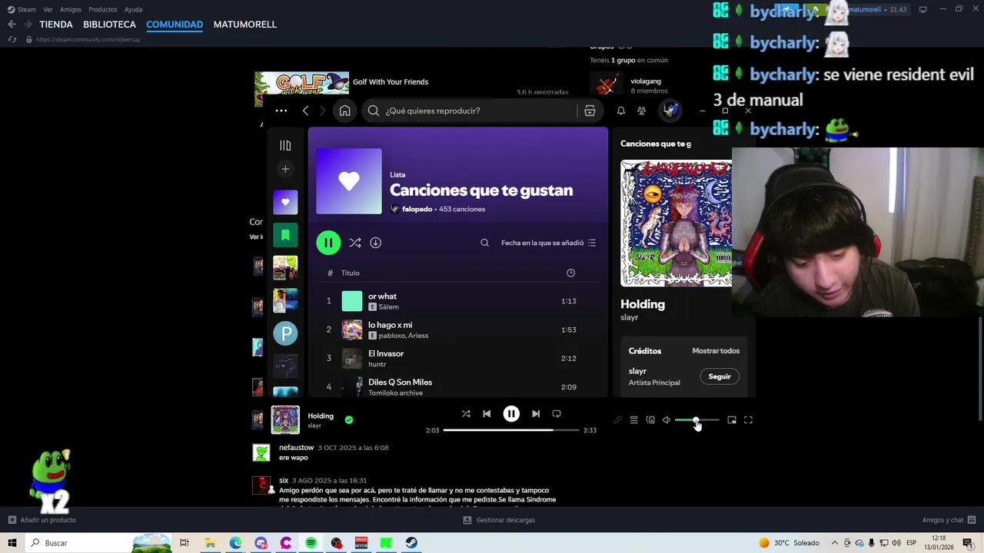
Task: Open 'Fecha en la que se añadió' sort dropdown
Action: coord(548,243)
